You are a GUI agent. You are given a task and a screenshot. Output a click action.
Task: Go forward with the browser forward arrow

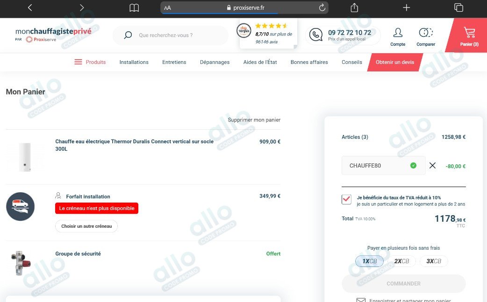tap(82, 7)
